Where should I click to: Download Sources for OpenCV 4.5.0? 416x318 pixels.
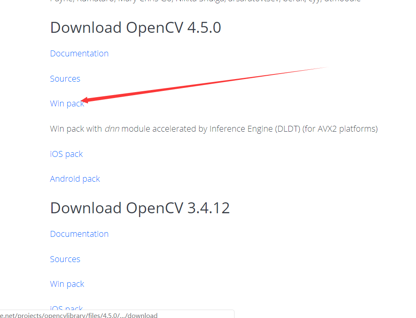click(65, 79)
